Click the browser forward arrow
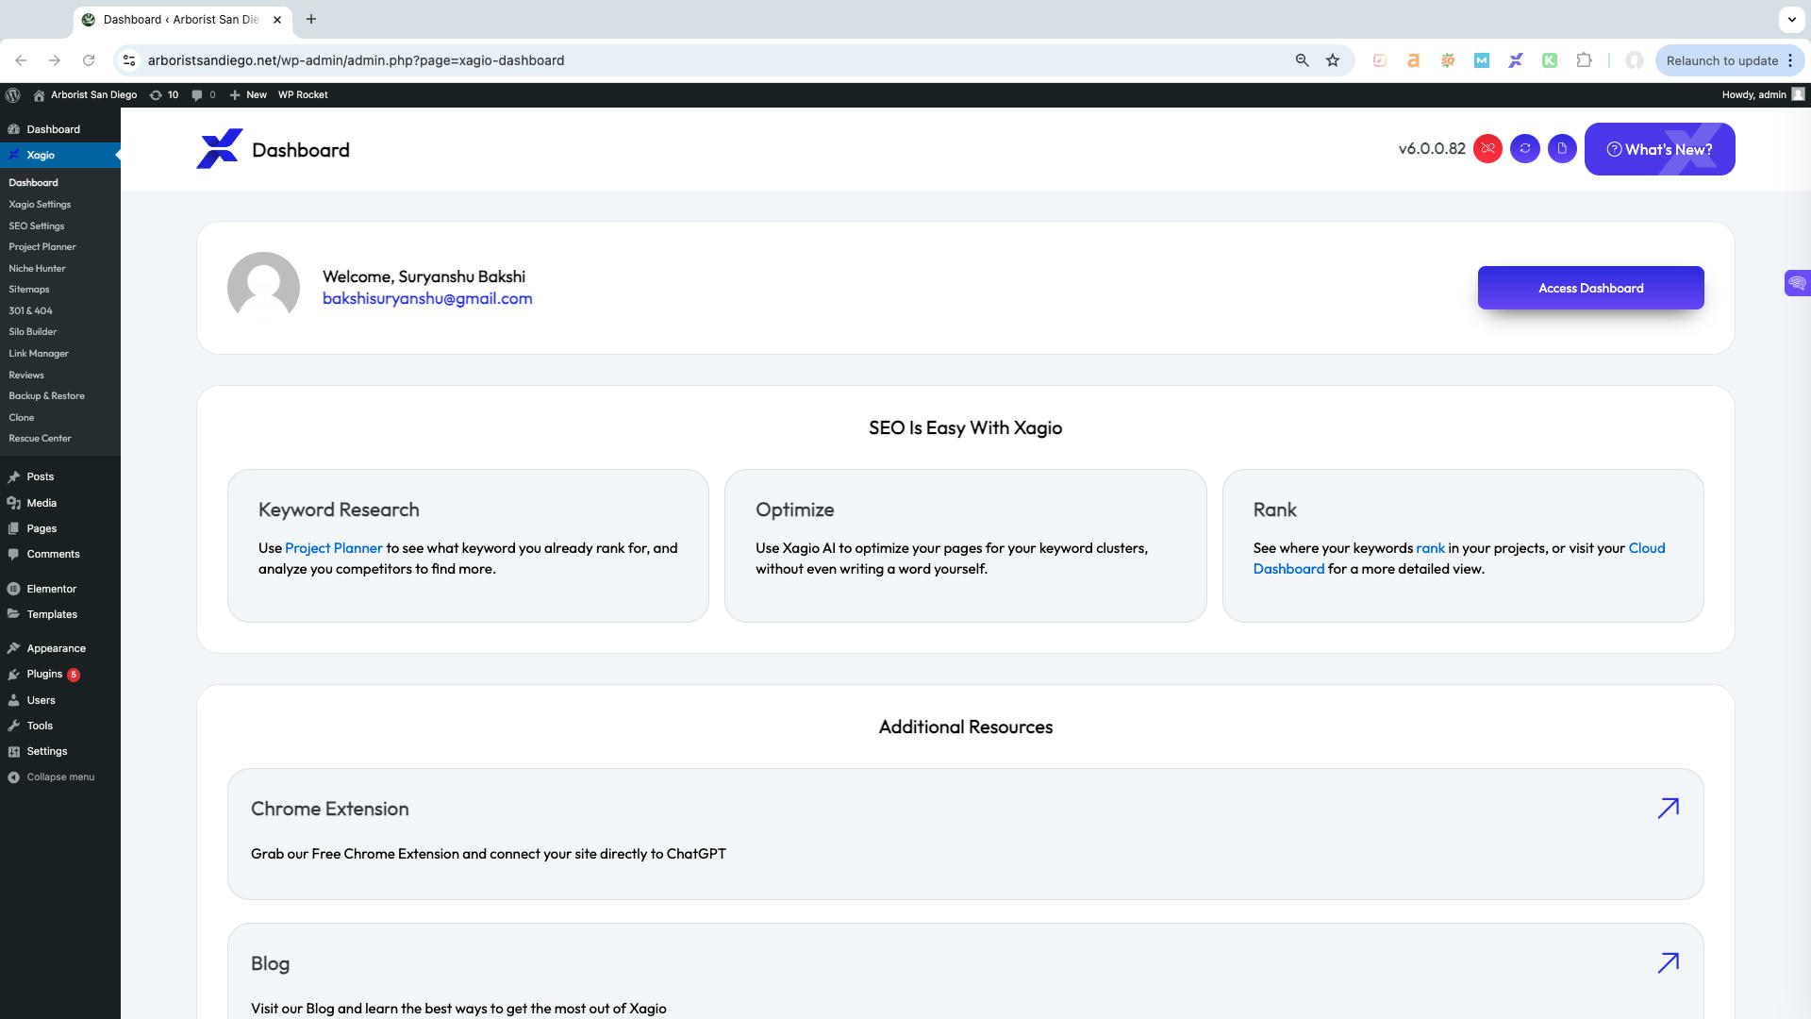1811x1019 pixels. click(55, 60)
